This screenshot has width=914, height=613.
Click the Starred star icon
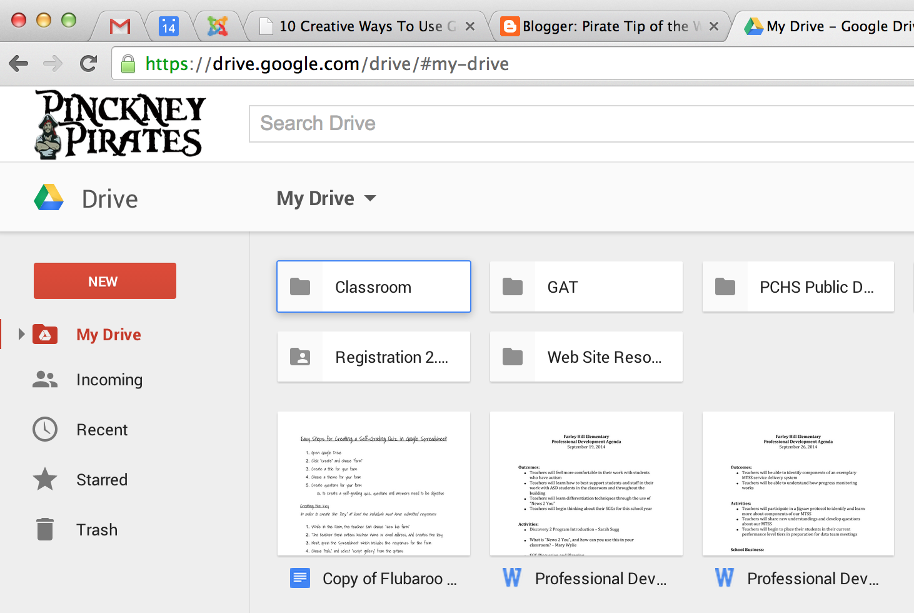[45, 479]
